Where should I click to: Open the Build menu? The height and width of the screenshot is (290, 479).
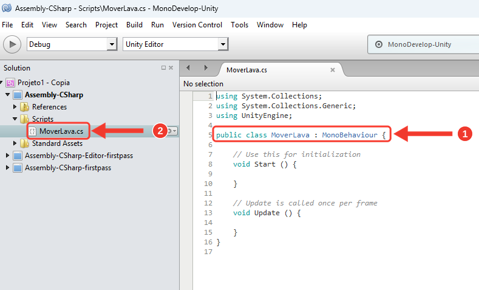pyautogui.click(x=134, y=25)
